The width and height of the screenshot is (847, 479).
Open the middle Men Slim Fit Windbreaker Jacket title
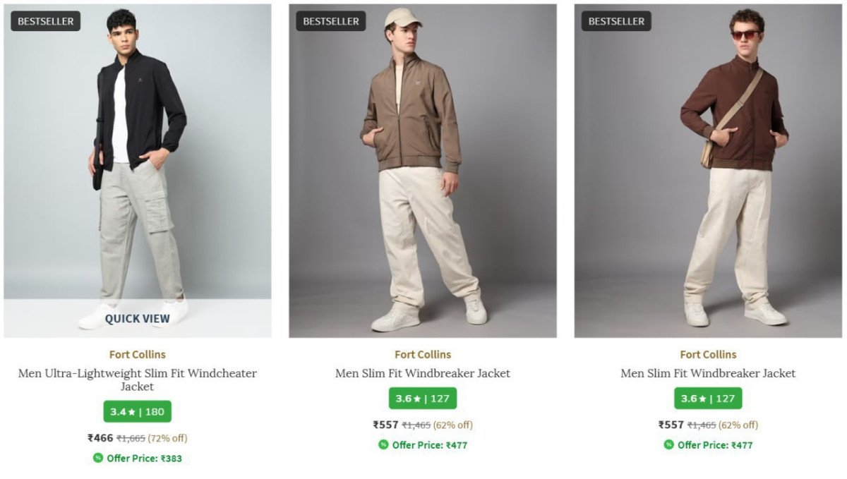[422, 373]
